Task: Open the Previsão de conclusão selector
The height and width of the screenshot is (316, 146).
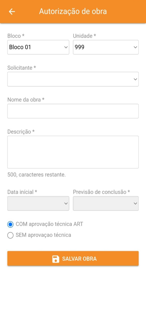Action: tap(106, 204)
